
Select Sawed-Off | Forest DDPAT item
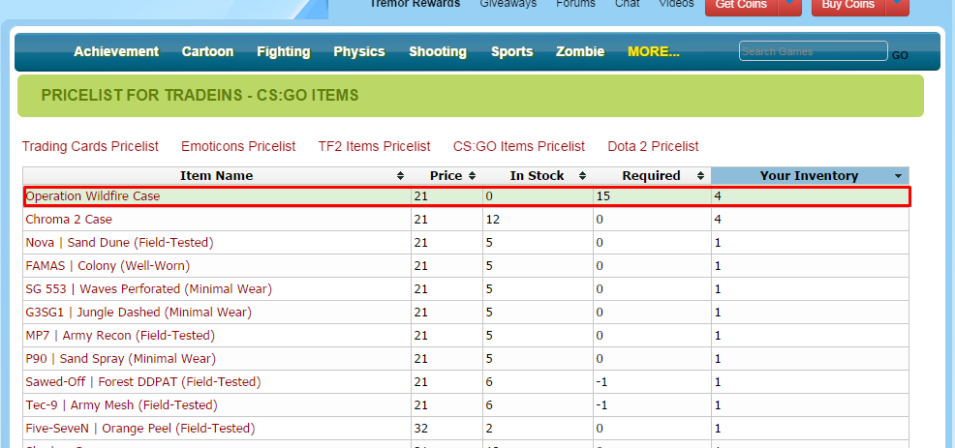[x=143, y=382]
